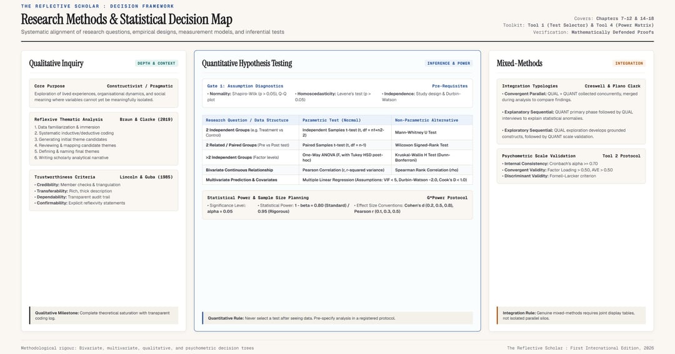
Task: Click the 'Credibility' bullet item
Action: point(77,185)
